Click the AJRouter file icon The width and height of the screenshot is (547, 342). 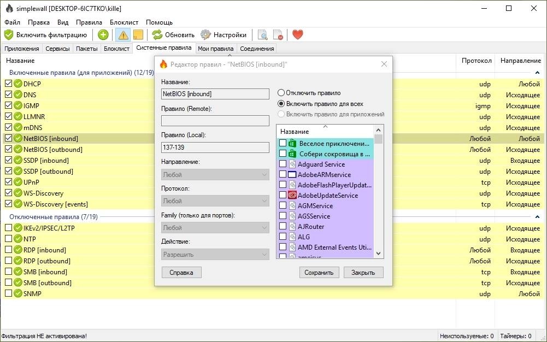pyautogui.click(x=292, y=226)
